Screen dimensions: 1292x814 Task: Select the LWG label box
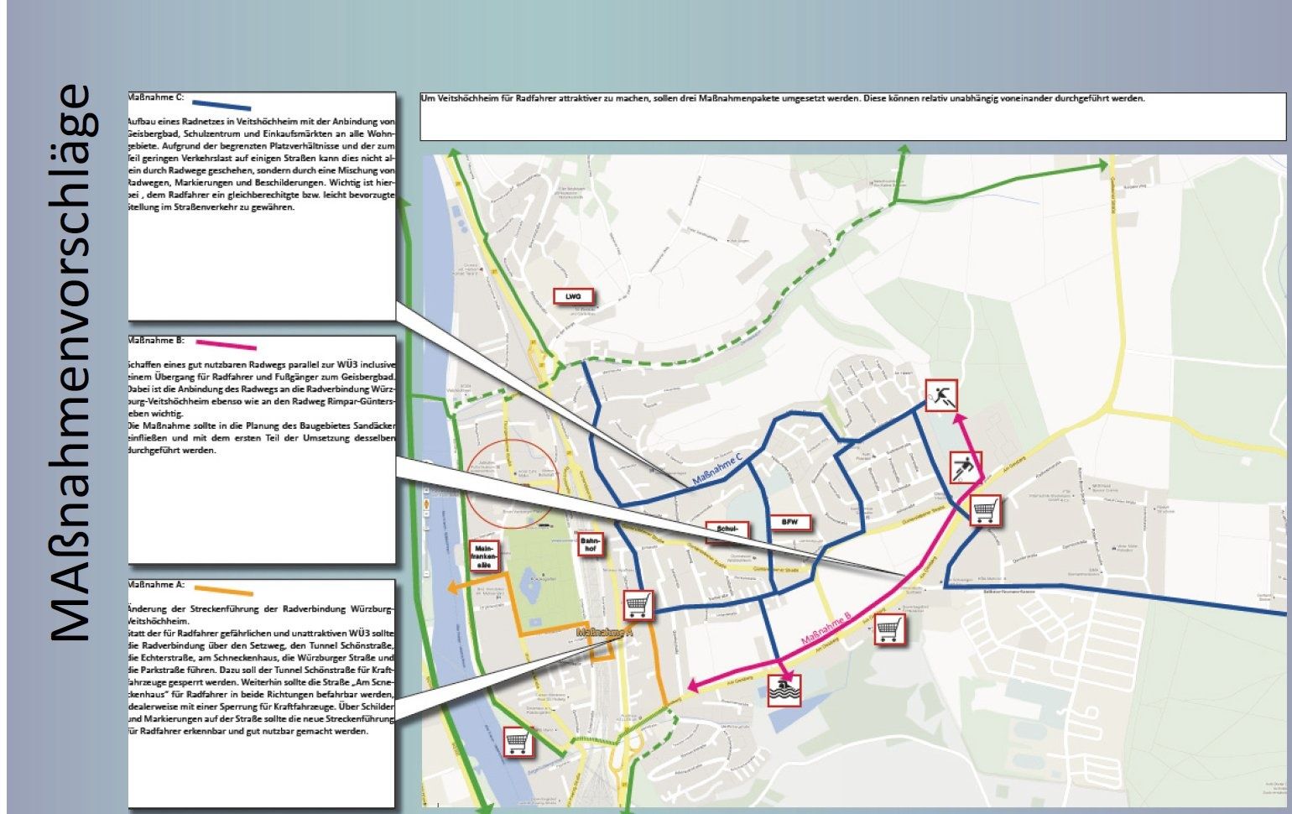click(x=574, y=296)
